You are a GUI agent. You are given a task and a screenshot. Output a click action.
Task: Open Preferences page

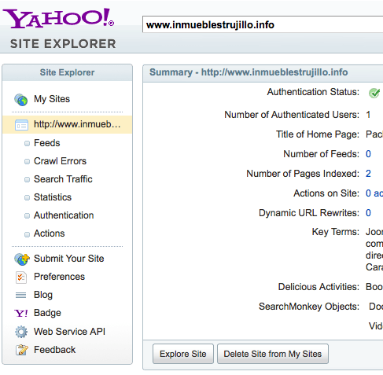coord(60,277)
